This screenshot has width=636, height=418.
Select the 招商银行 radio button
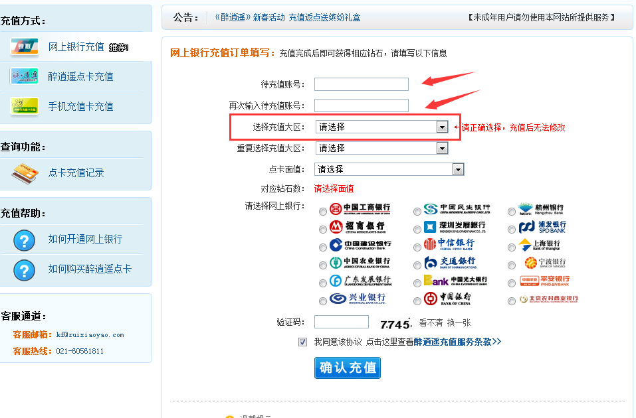[323, 230]
